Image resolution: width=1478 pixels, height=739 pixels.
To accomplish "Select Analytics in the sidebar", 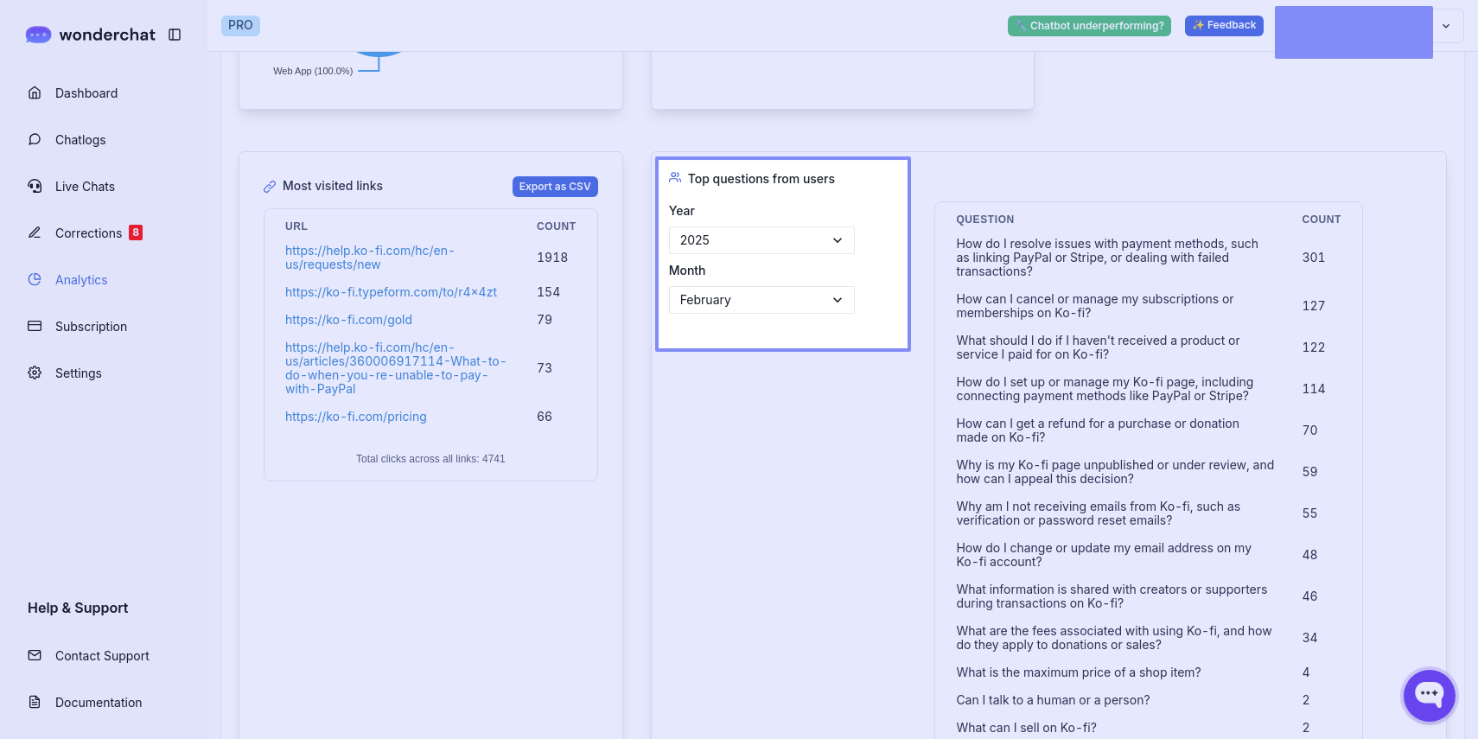I will pos(81,280).
